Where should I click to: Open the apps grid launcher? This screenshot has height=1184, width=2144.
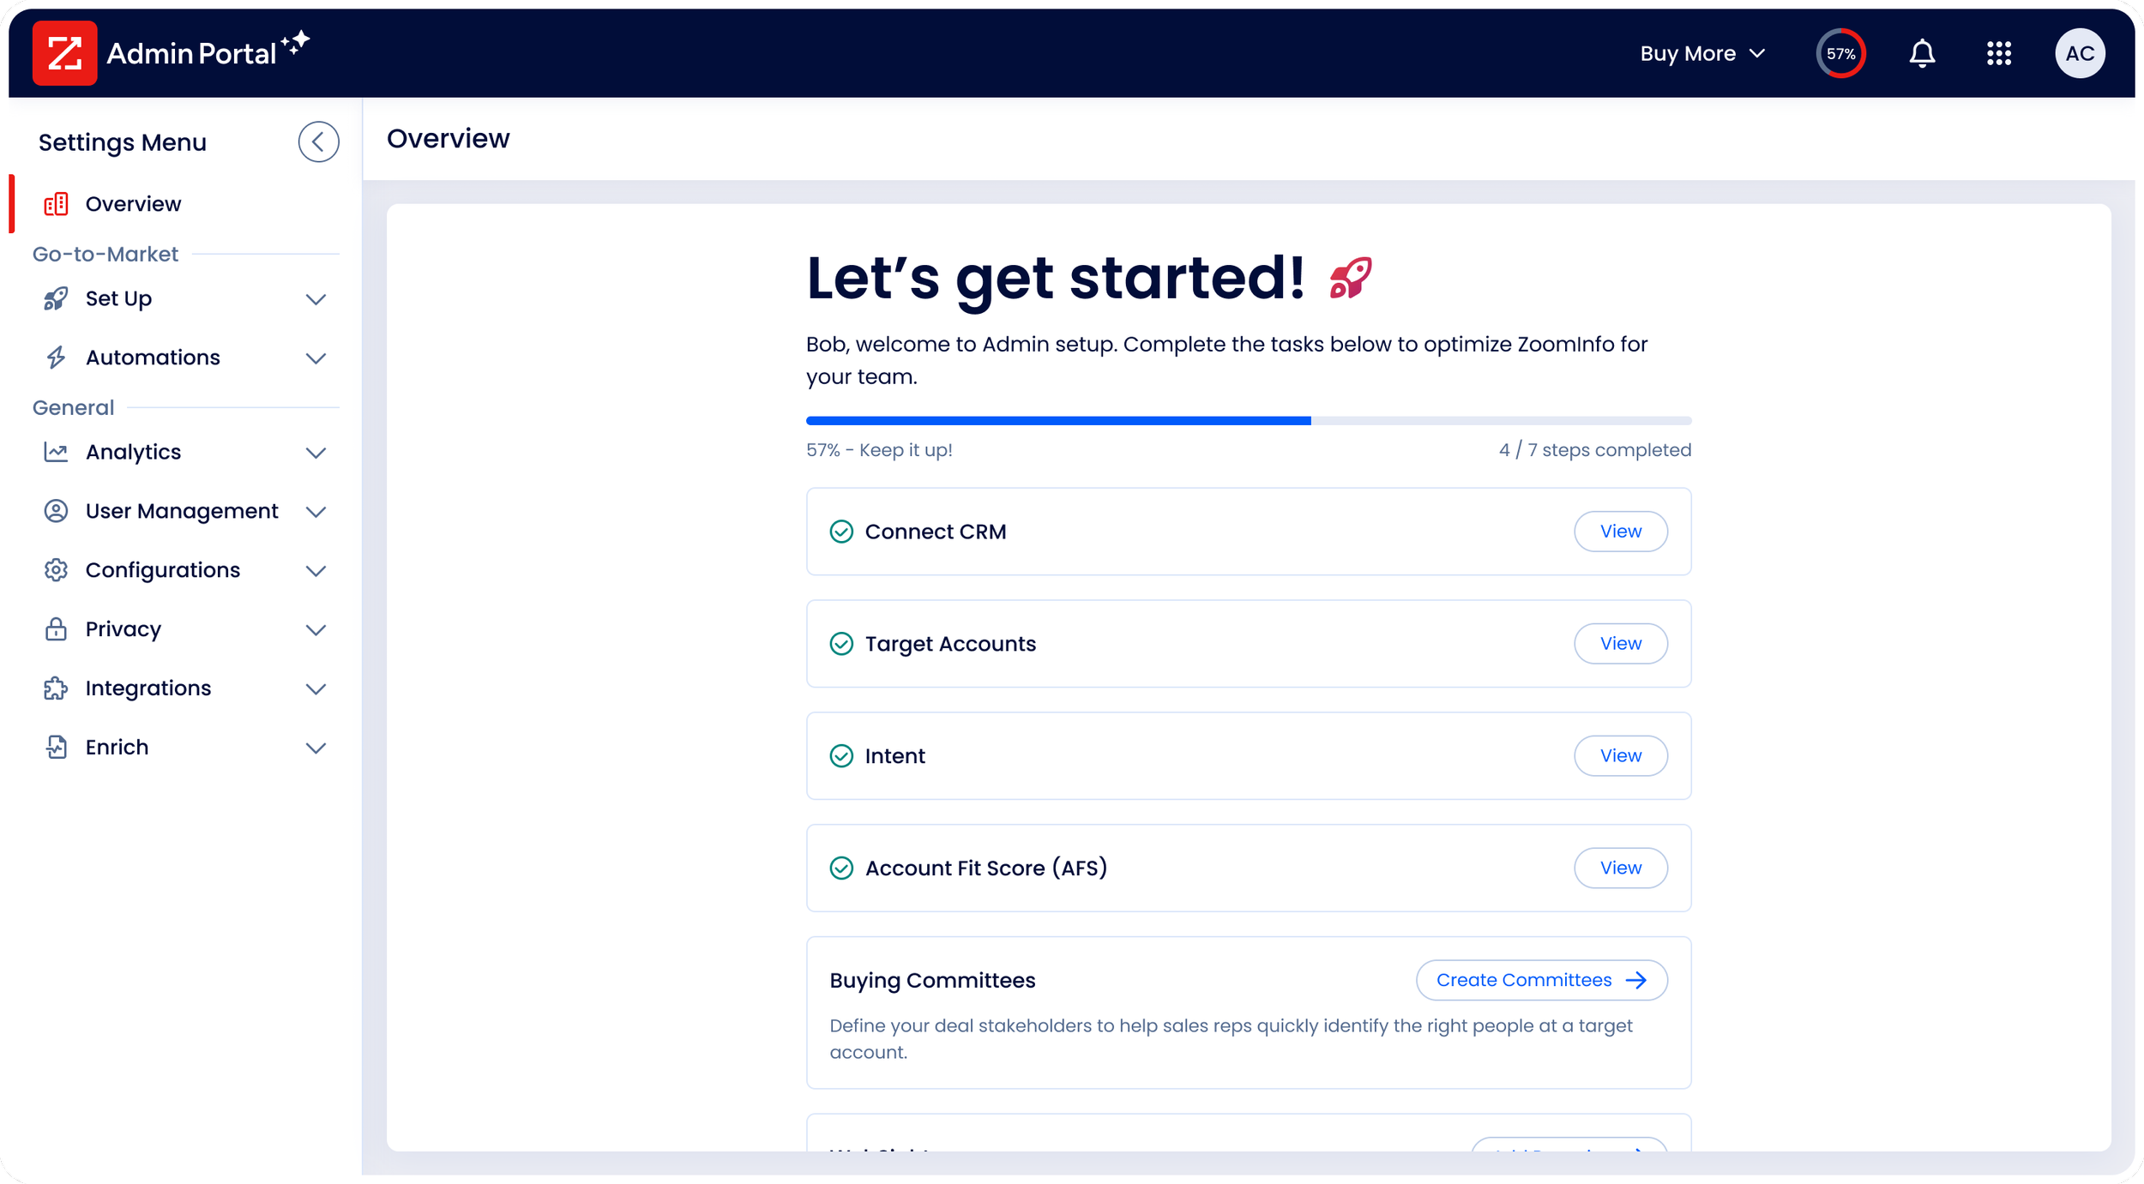coord(1998,53)
